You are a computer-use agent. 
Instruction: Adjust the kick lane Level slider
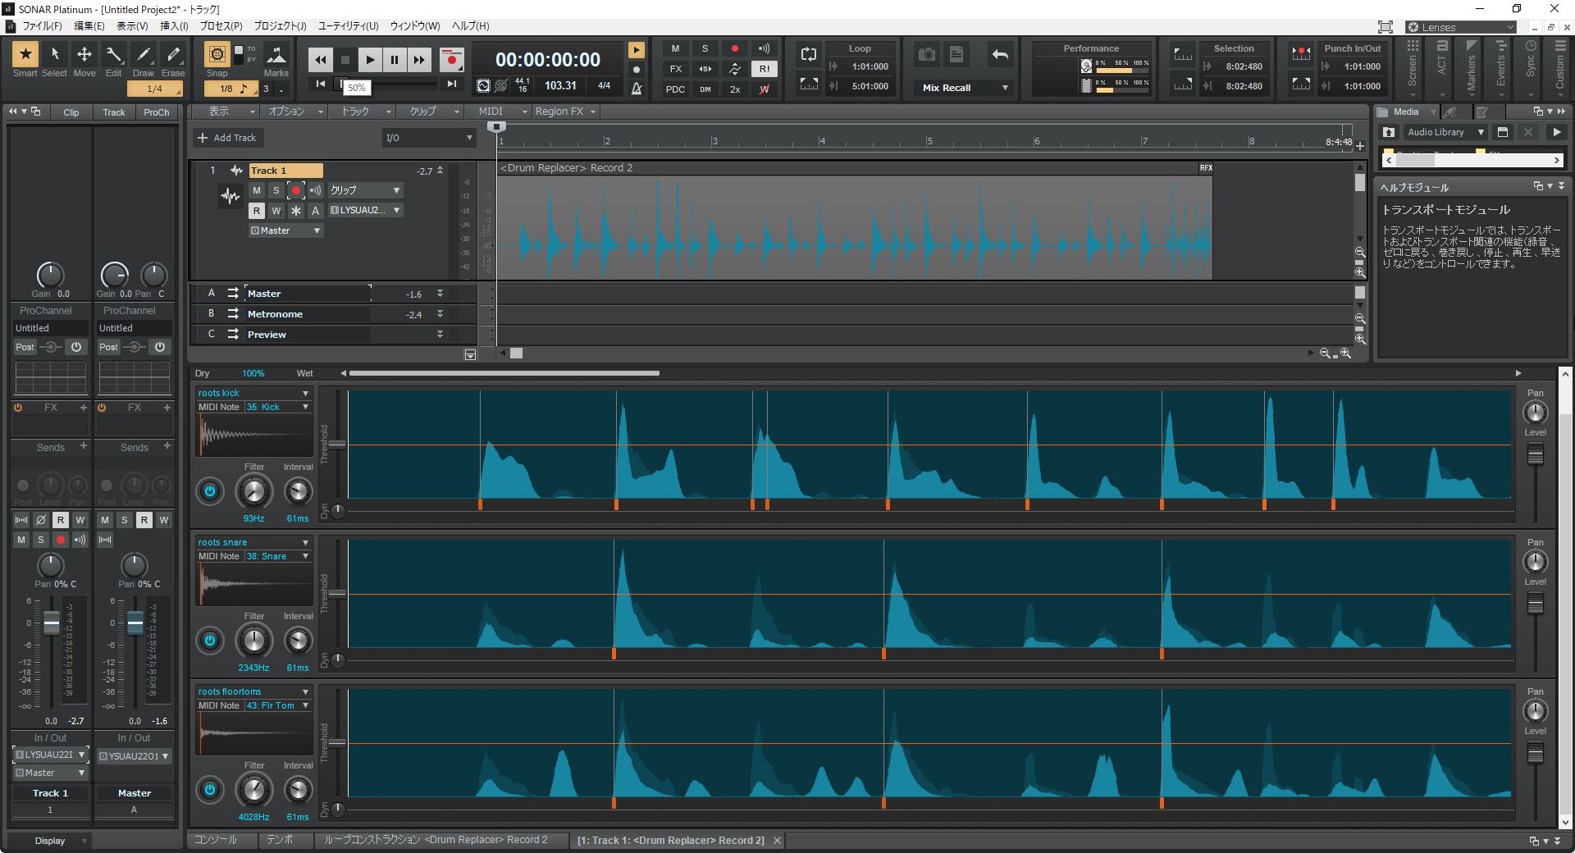click(1535, 454)
